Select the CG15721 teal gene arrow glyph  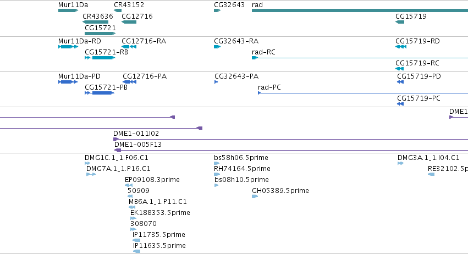(x=100, y=34)
